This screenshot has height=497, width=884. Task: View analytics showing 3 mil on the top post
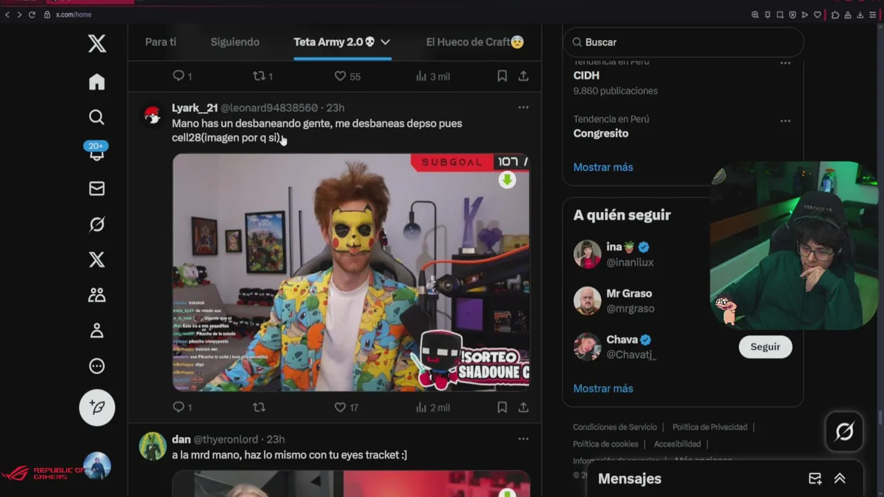click(x=433, y=77)
